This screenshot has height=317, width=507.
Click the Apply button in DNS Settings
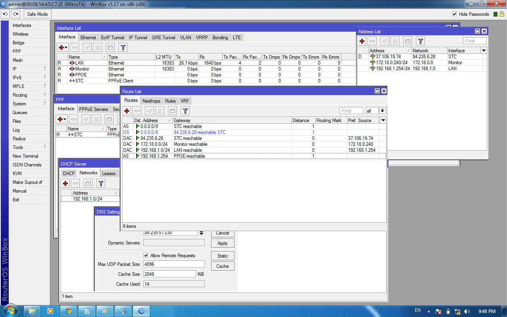click(222, 243)
